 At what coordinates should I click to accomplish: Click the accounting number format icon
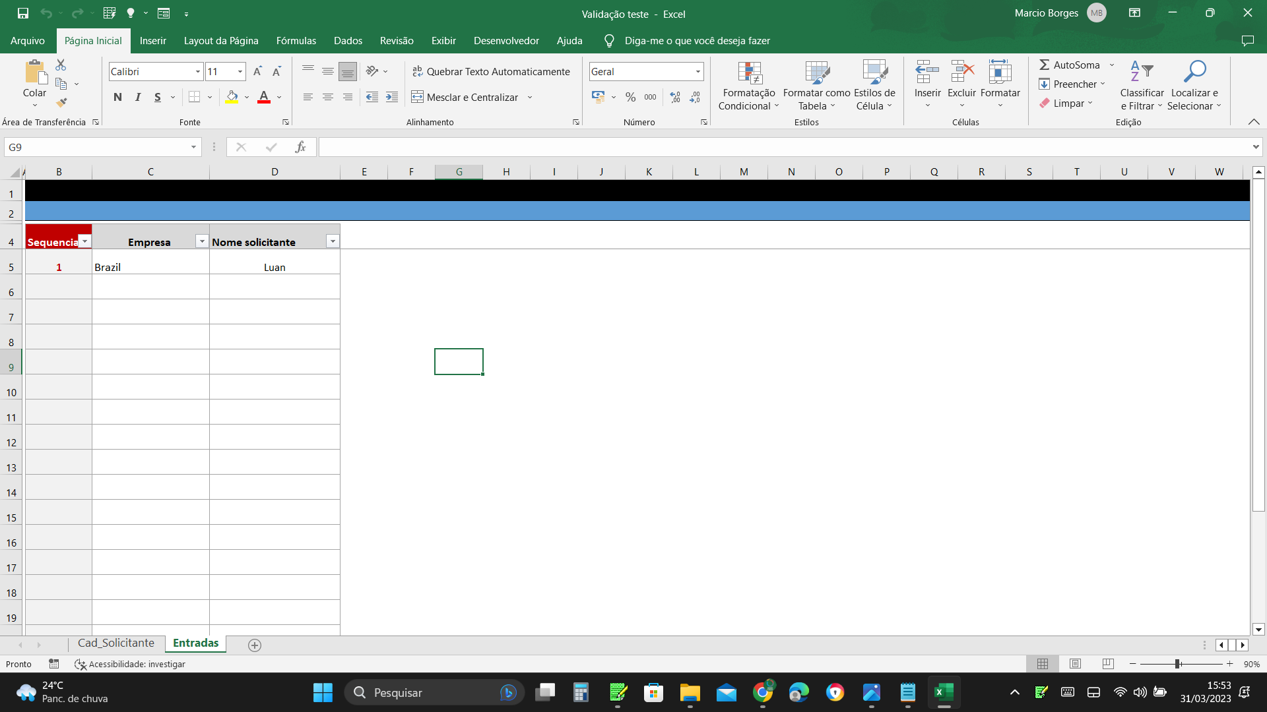599,97
